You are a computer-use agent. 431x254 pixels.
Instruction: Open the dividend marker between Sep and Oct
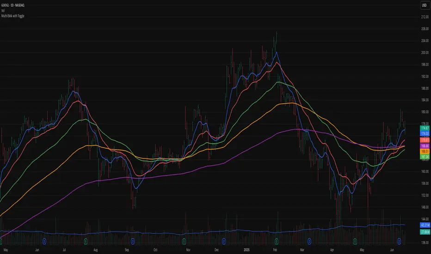[133, 242]
